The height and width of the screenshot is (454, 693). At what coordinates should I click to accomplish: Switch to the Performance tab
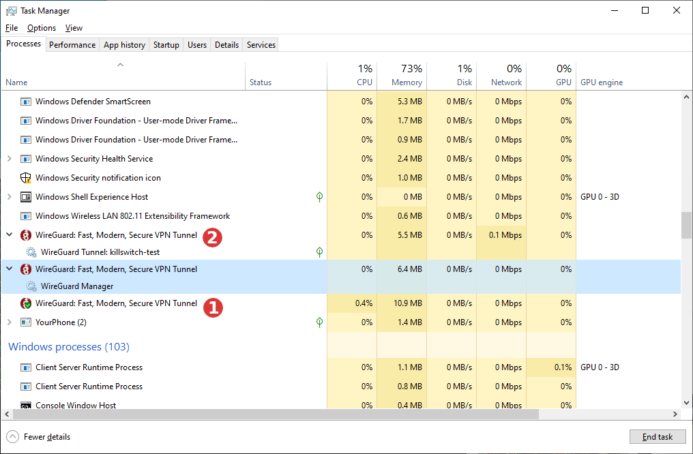[72, 45]
